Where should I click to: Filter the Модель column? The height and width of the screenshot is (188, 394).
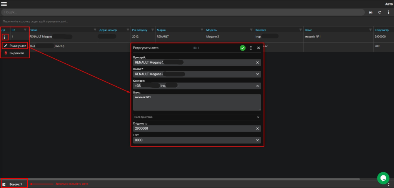point(251,30)
